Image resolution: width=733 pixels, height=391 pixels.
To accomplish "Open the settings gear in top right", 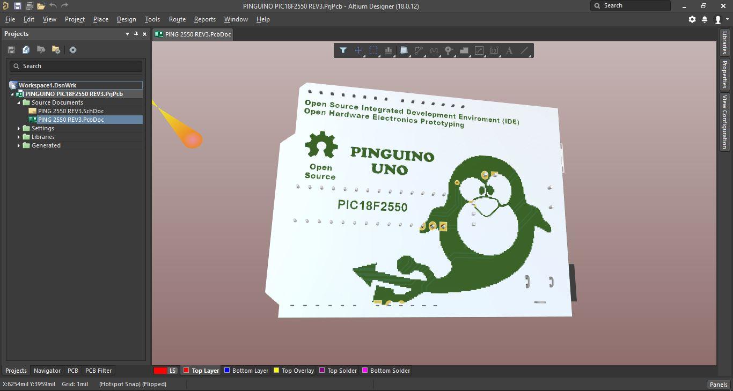I will (692, 19).
